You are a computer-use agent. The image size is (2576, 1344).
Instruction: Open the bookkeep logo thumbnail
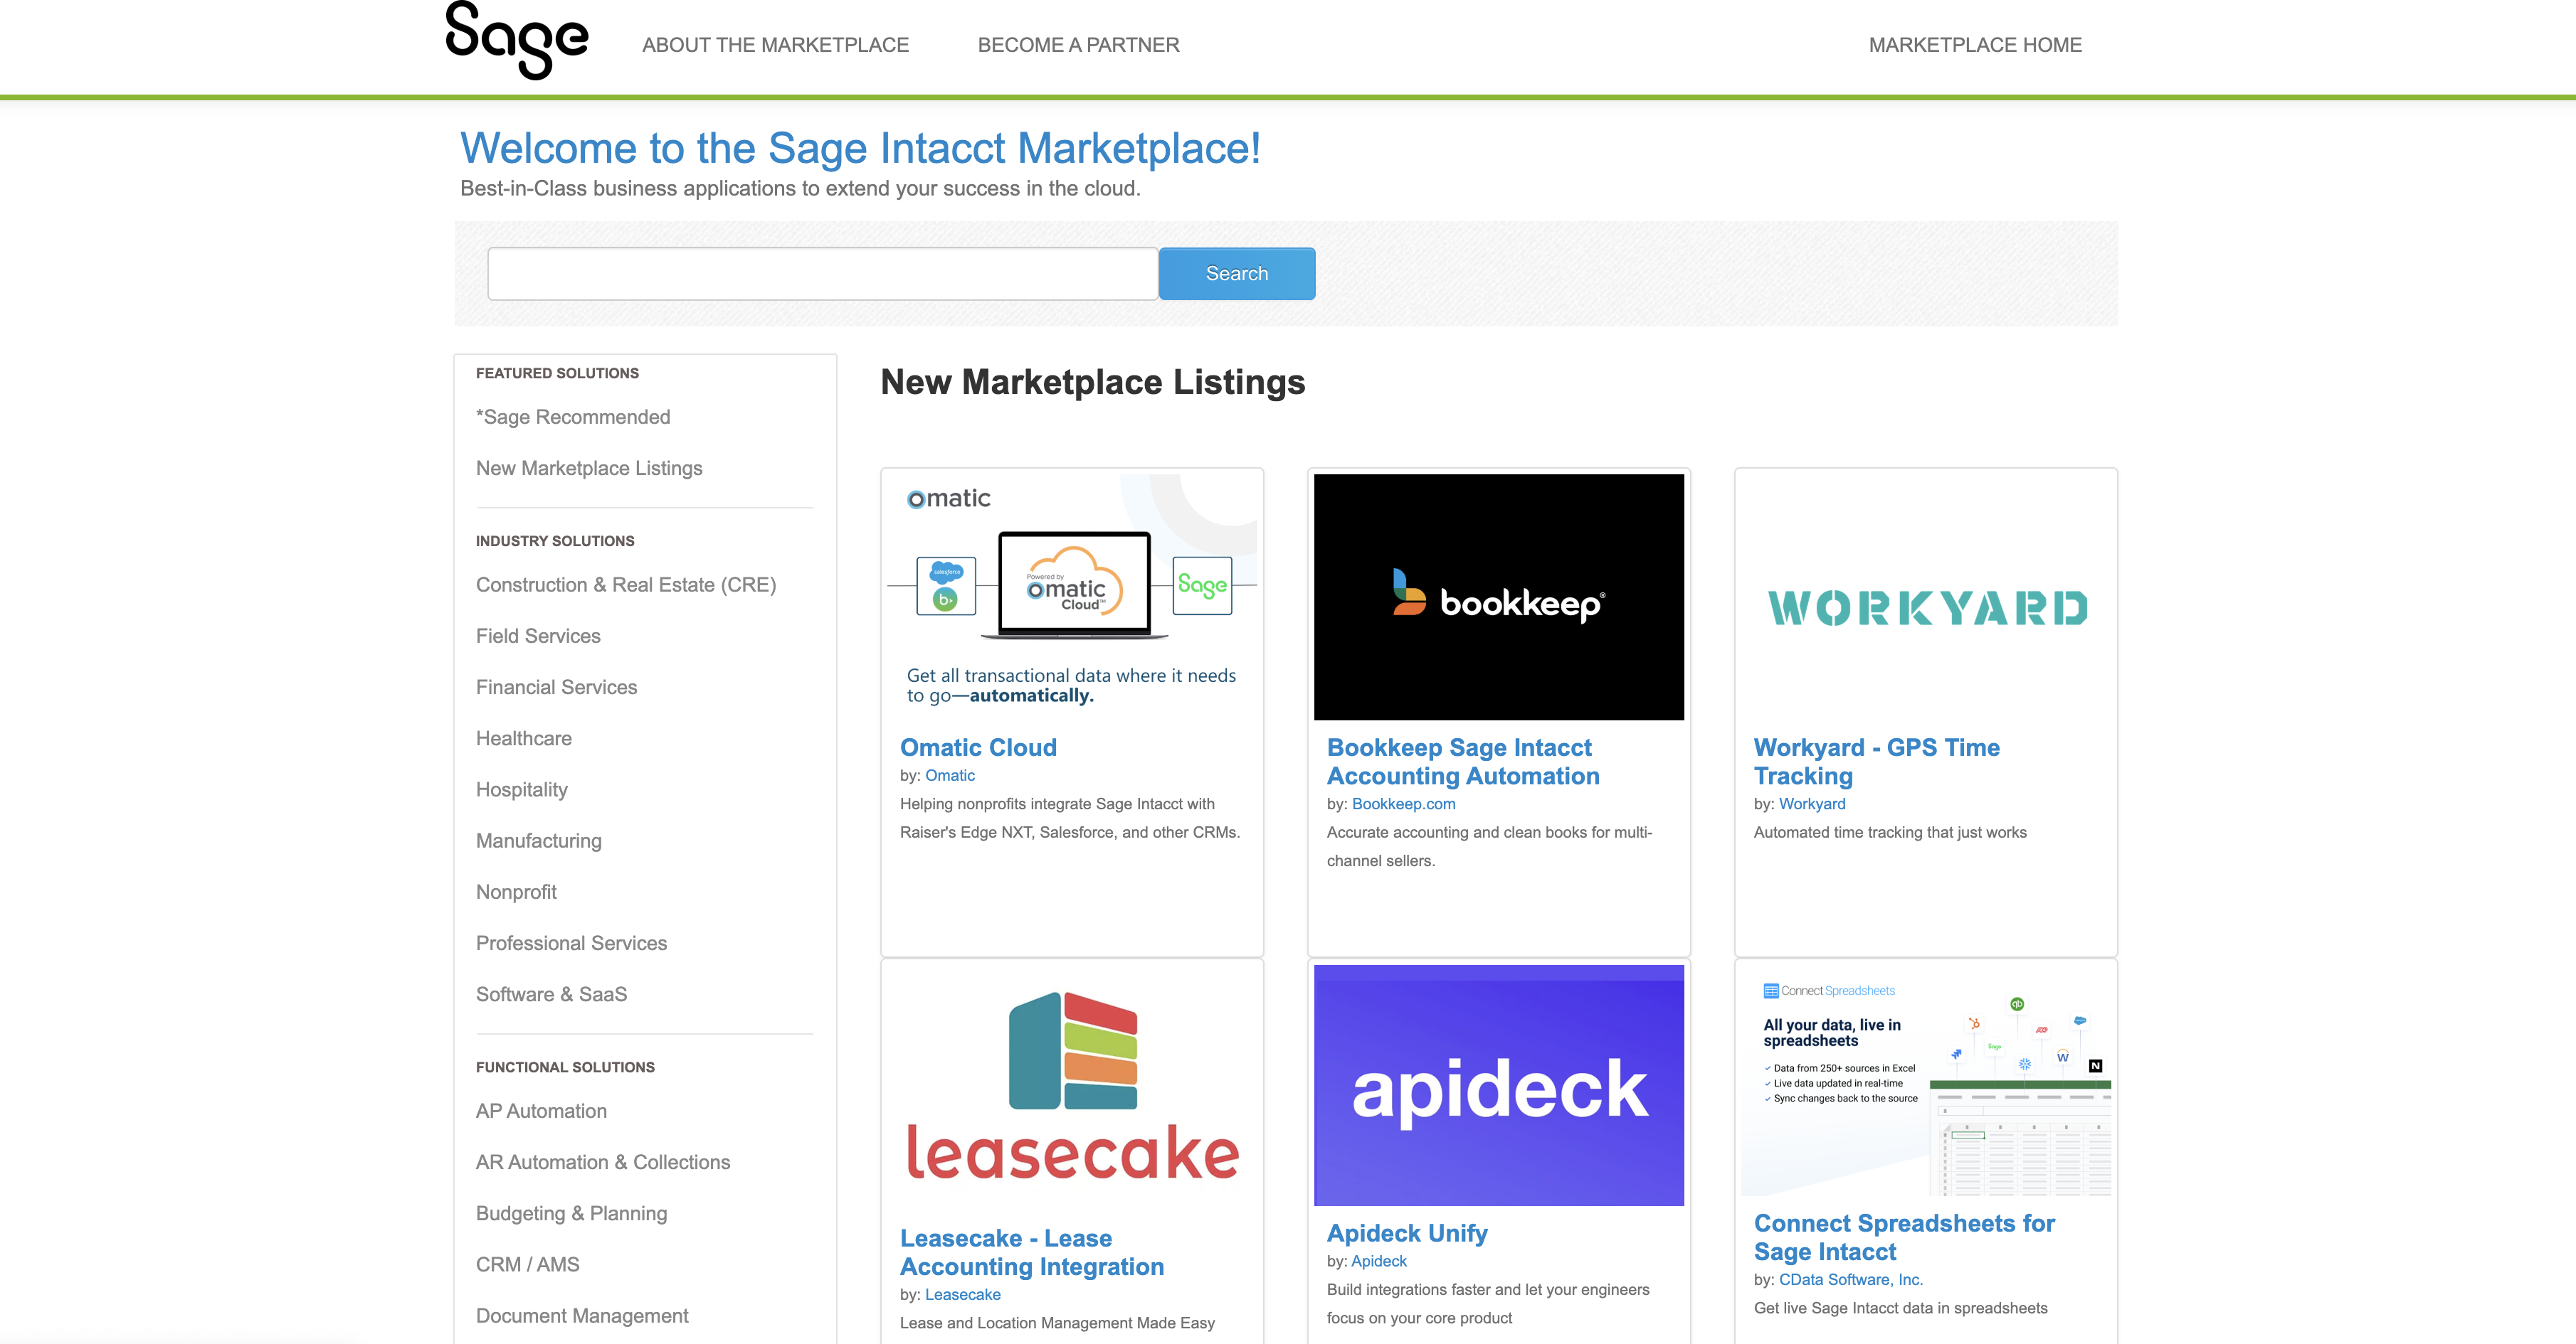(x=1498, y=597)
